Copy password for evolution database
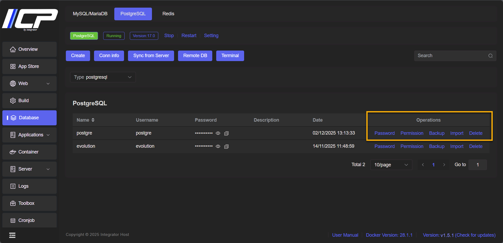 point(226,146)
